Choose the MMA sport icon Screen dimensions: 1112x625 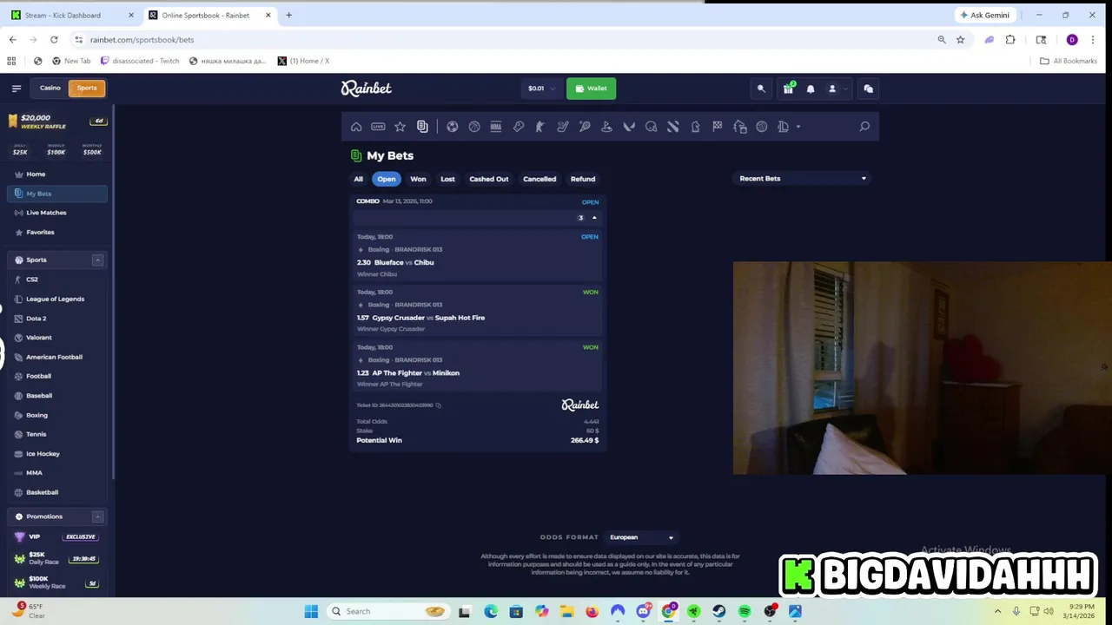(x=496, y=127)
